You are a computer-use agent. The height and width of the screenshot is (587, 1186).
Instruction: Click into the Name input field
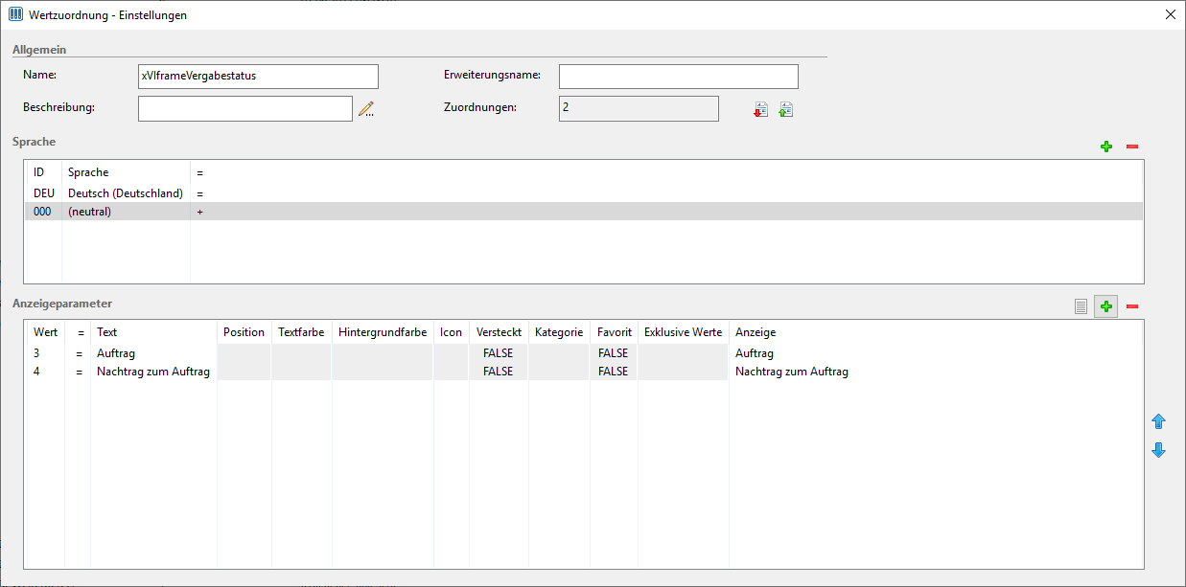point(258,77)
